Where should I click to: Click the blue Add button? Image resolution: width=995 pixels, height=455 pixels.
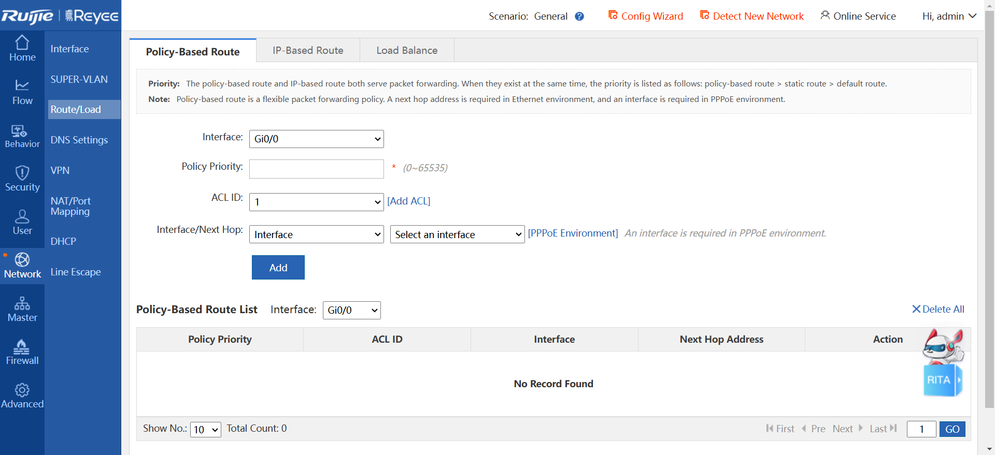click(278, 268)
